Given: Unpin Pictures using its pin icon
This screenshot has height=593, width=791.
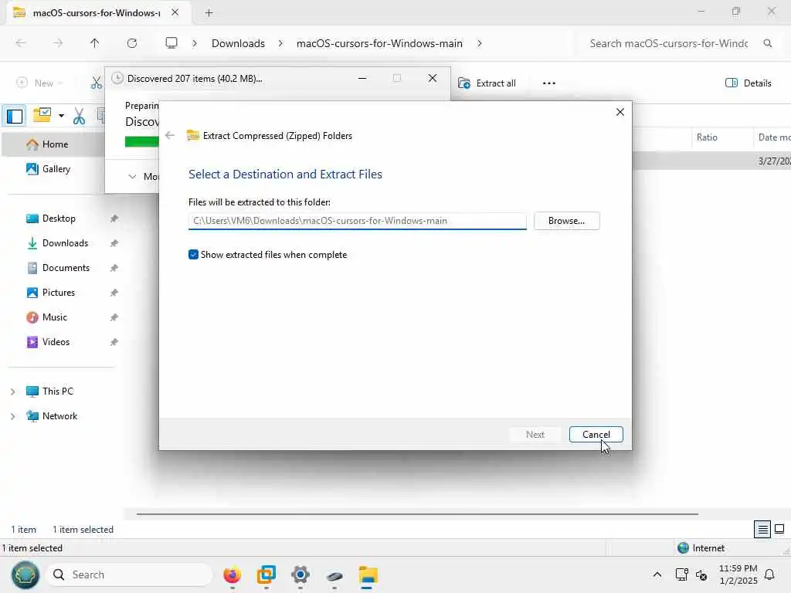Looking at the screenshot, I should point(114,293).
